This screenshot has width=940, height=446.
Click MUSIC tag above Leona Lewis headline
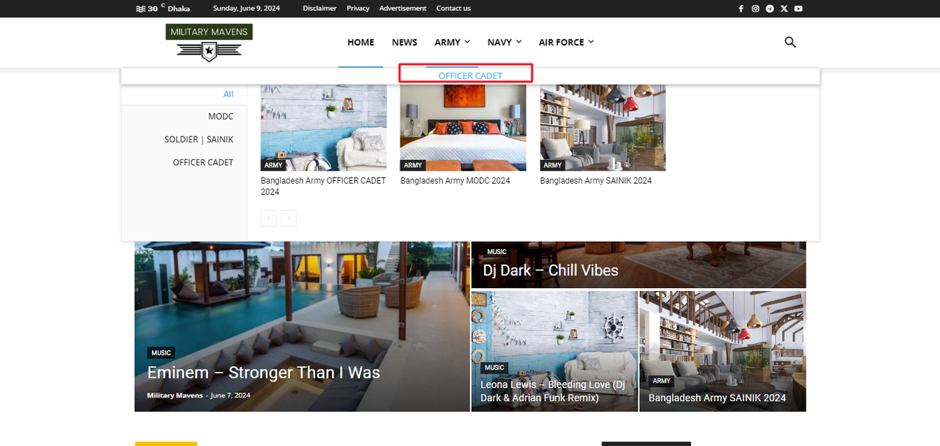click(x=494, y=367)
